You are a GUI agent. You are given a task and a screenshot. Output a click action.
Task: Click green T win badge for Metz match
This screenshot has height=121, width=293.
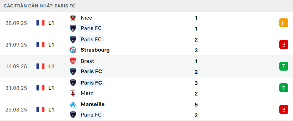(x=284, y=88)
